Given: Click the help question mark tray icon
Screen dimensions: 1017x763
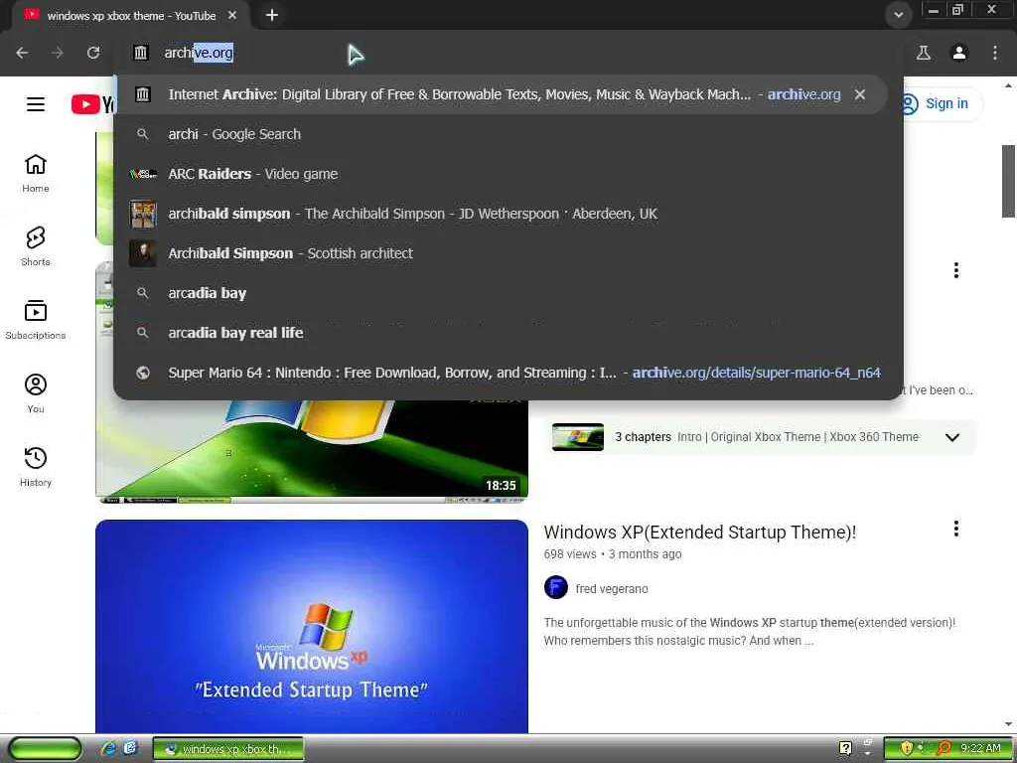Looking at the screenshot, I should [845, 748].
